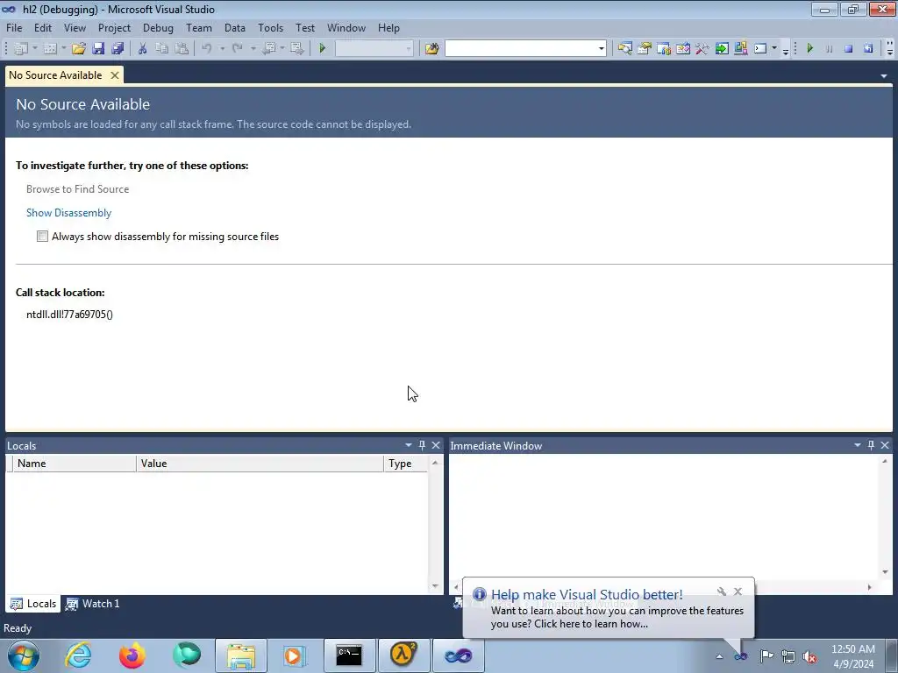Switch to the Watch 1 tab
The width and height of the screenshot is (898, 673).
(x=93, y=604)
